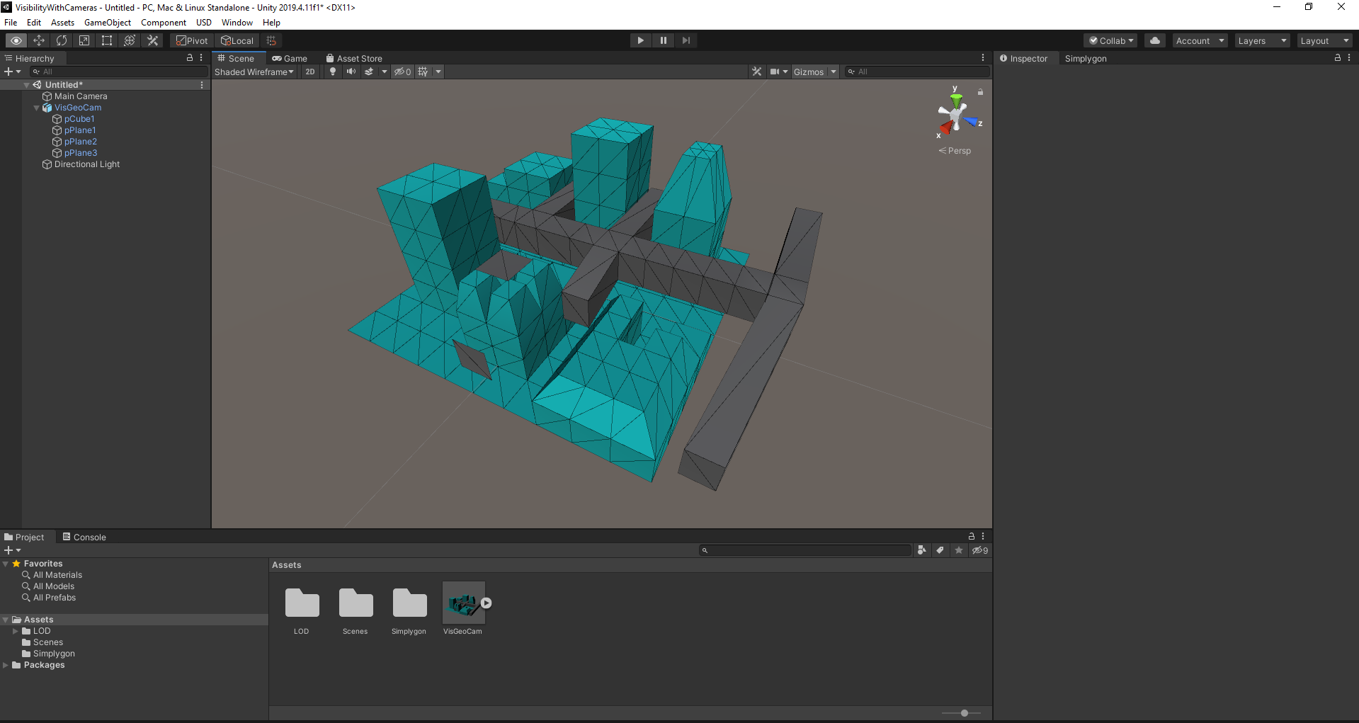Select the Scale tool in the toolbar

click(84, 40)
